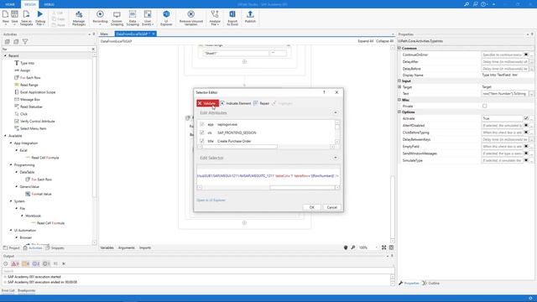The height and width of the screenshot is (302, 537).
Task: Switch to the Snippets panel tab
Action: point(55,248)
